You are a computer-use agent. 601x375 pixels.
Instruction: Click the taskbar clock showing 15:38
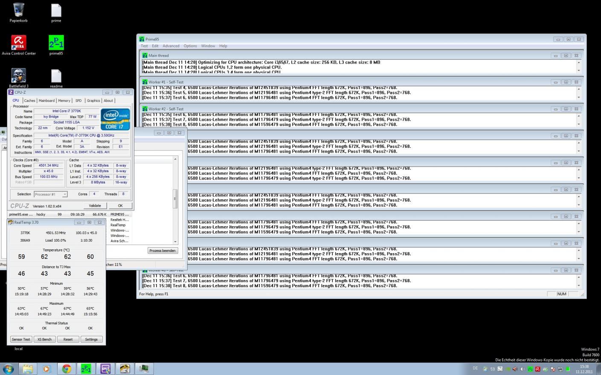coord(584,369)
